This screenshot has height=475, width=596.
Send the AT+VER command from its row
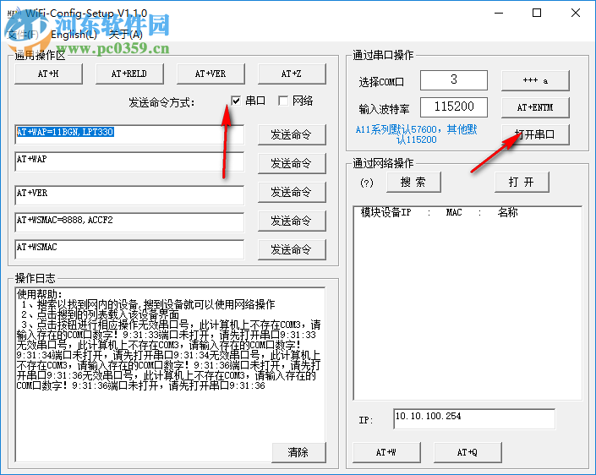click(x=292, y=192)
